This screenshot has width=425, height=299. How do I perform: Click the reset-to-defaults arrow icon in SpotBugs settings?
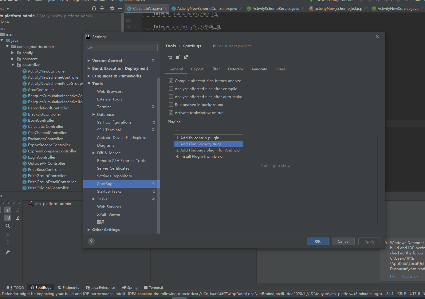(170, 57)
